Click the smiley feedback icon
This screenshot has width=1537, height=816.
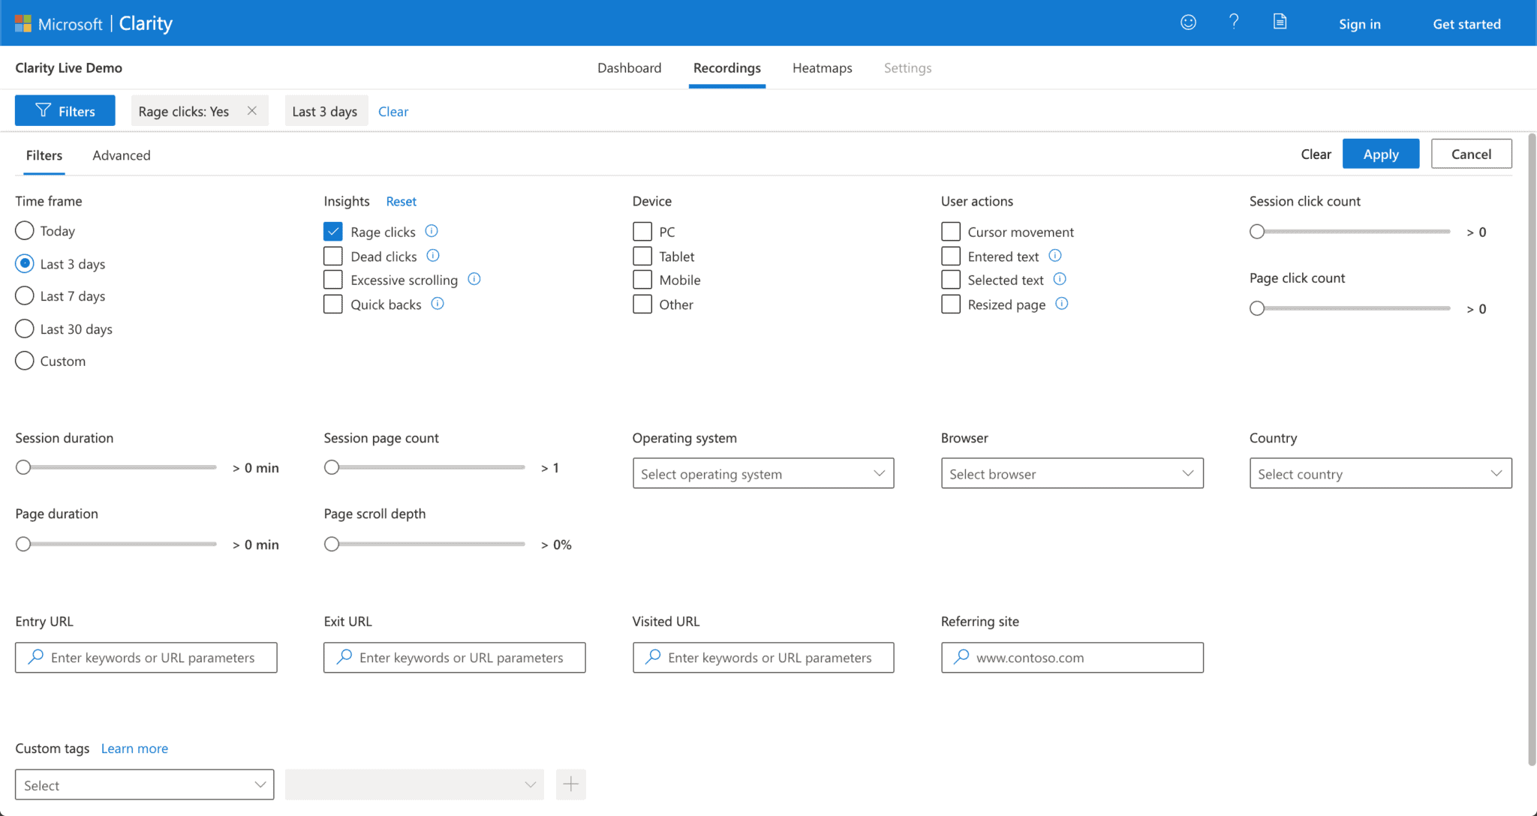point(1188,22)
